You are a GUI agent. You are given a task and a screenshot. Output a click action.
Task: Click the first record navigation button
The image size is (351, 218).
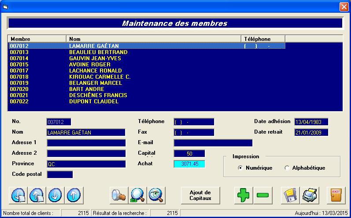click(18, 195)
